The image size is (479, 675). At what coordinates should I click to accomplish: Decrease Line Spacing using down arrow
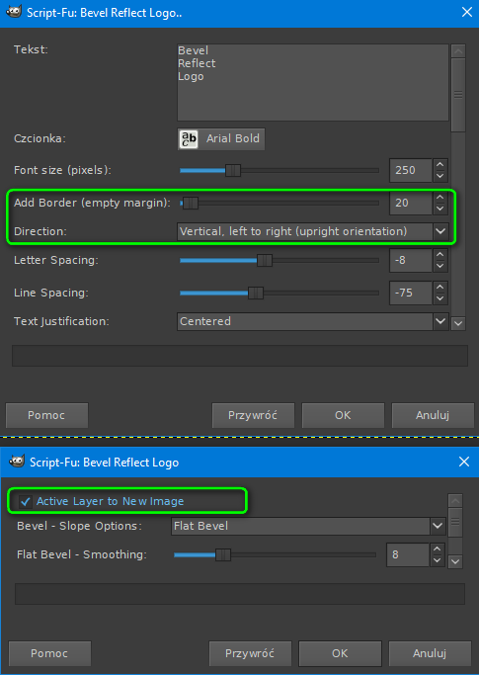point(439,298)
